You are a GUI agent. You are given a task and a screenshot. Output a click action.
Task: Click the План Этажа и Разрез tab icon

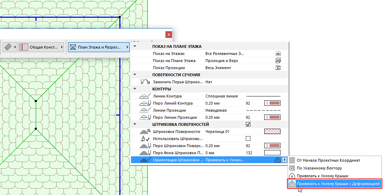click(73, 47)
